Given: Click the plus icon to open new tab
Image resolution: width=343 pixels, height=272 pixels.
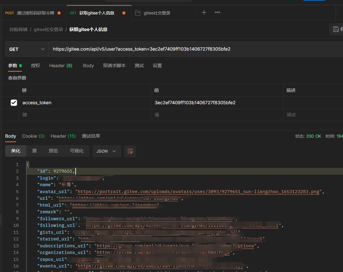Looking at the screenshot, I should click(x=204, y=13).
